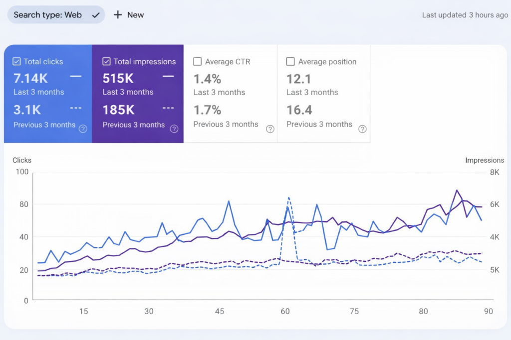Click the question mark in Average CTR card
Screen dimensions: 511x340
(270, 129)
